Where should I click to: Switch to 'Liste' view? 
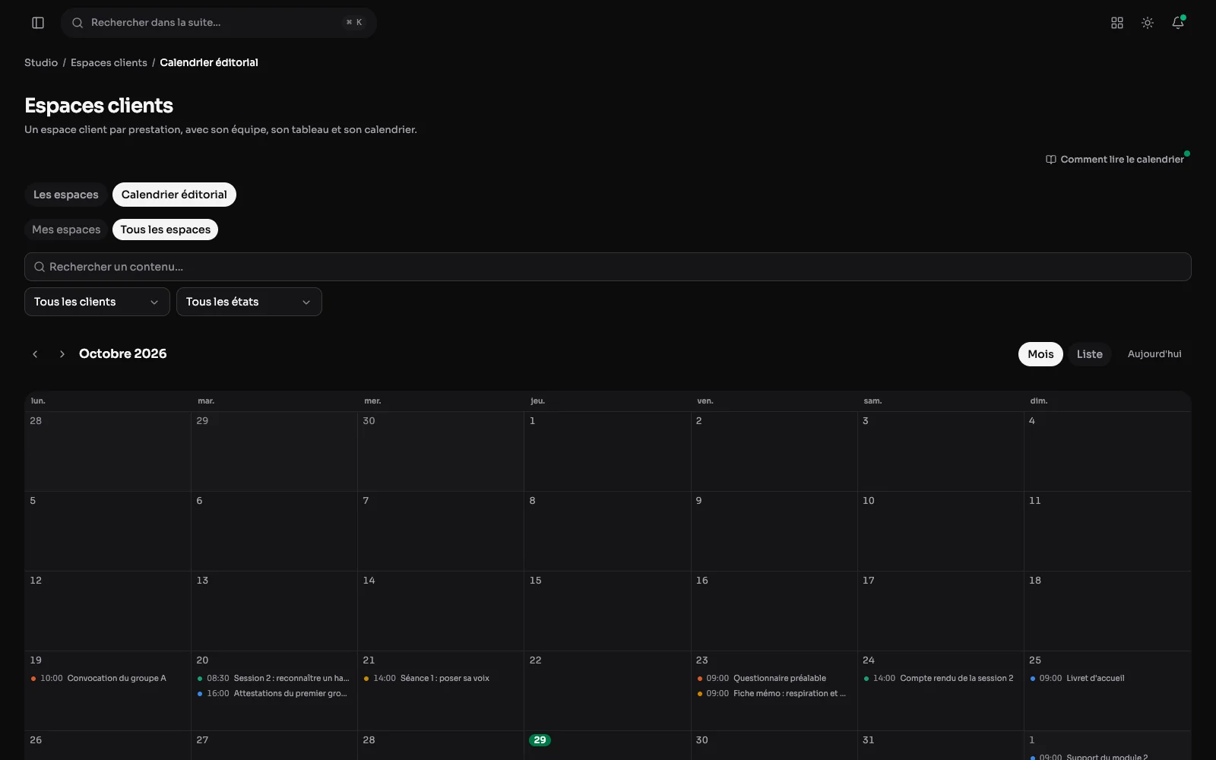pos(1089,354)
